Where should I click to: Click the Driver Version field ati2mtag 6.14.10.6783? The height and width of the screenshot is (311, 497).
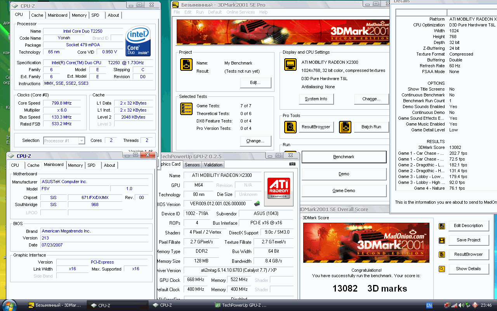click(x=240, y=270)
